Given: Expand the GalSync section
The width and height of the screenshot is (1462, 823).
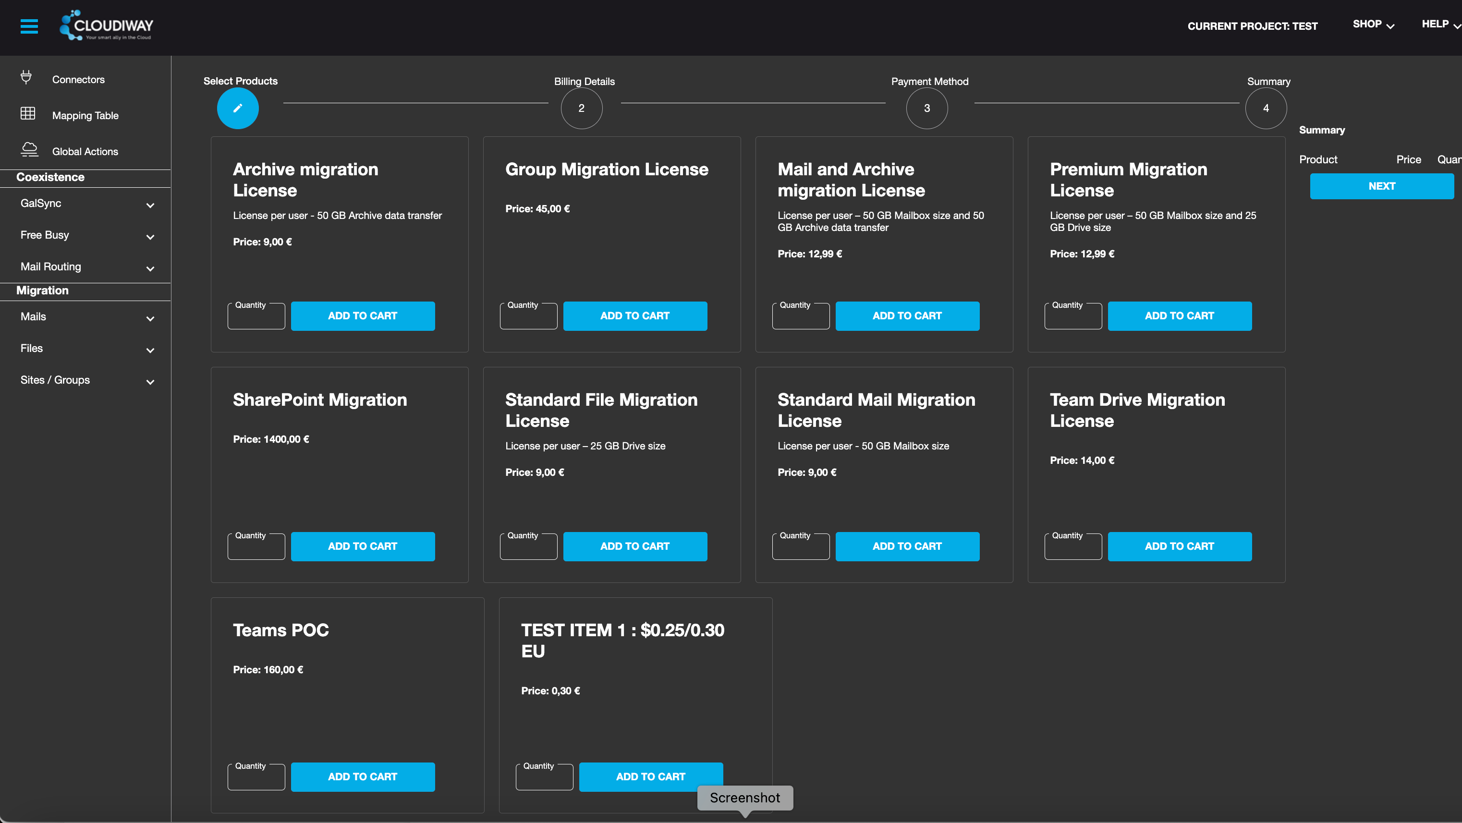Looking at the screenshot, I should tap(150, 205).
